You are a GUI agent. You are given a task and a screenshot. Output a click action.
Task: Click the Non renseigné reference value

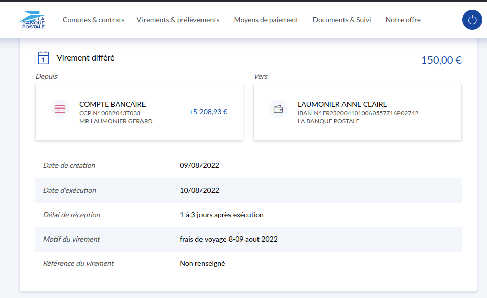202,263
